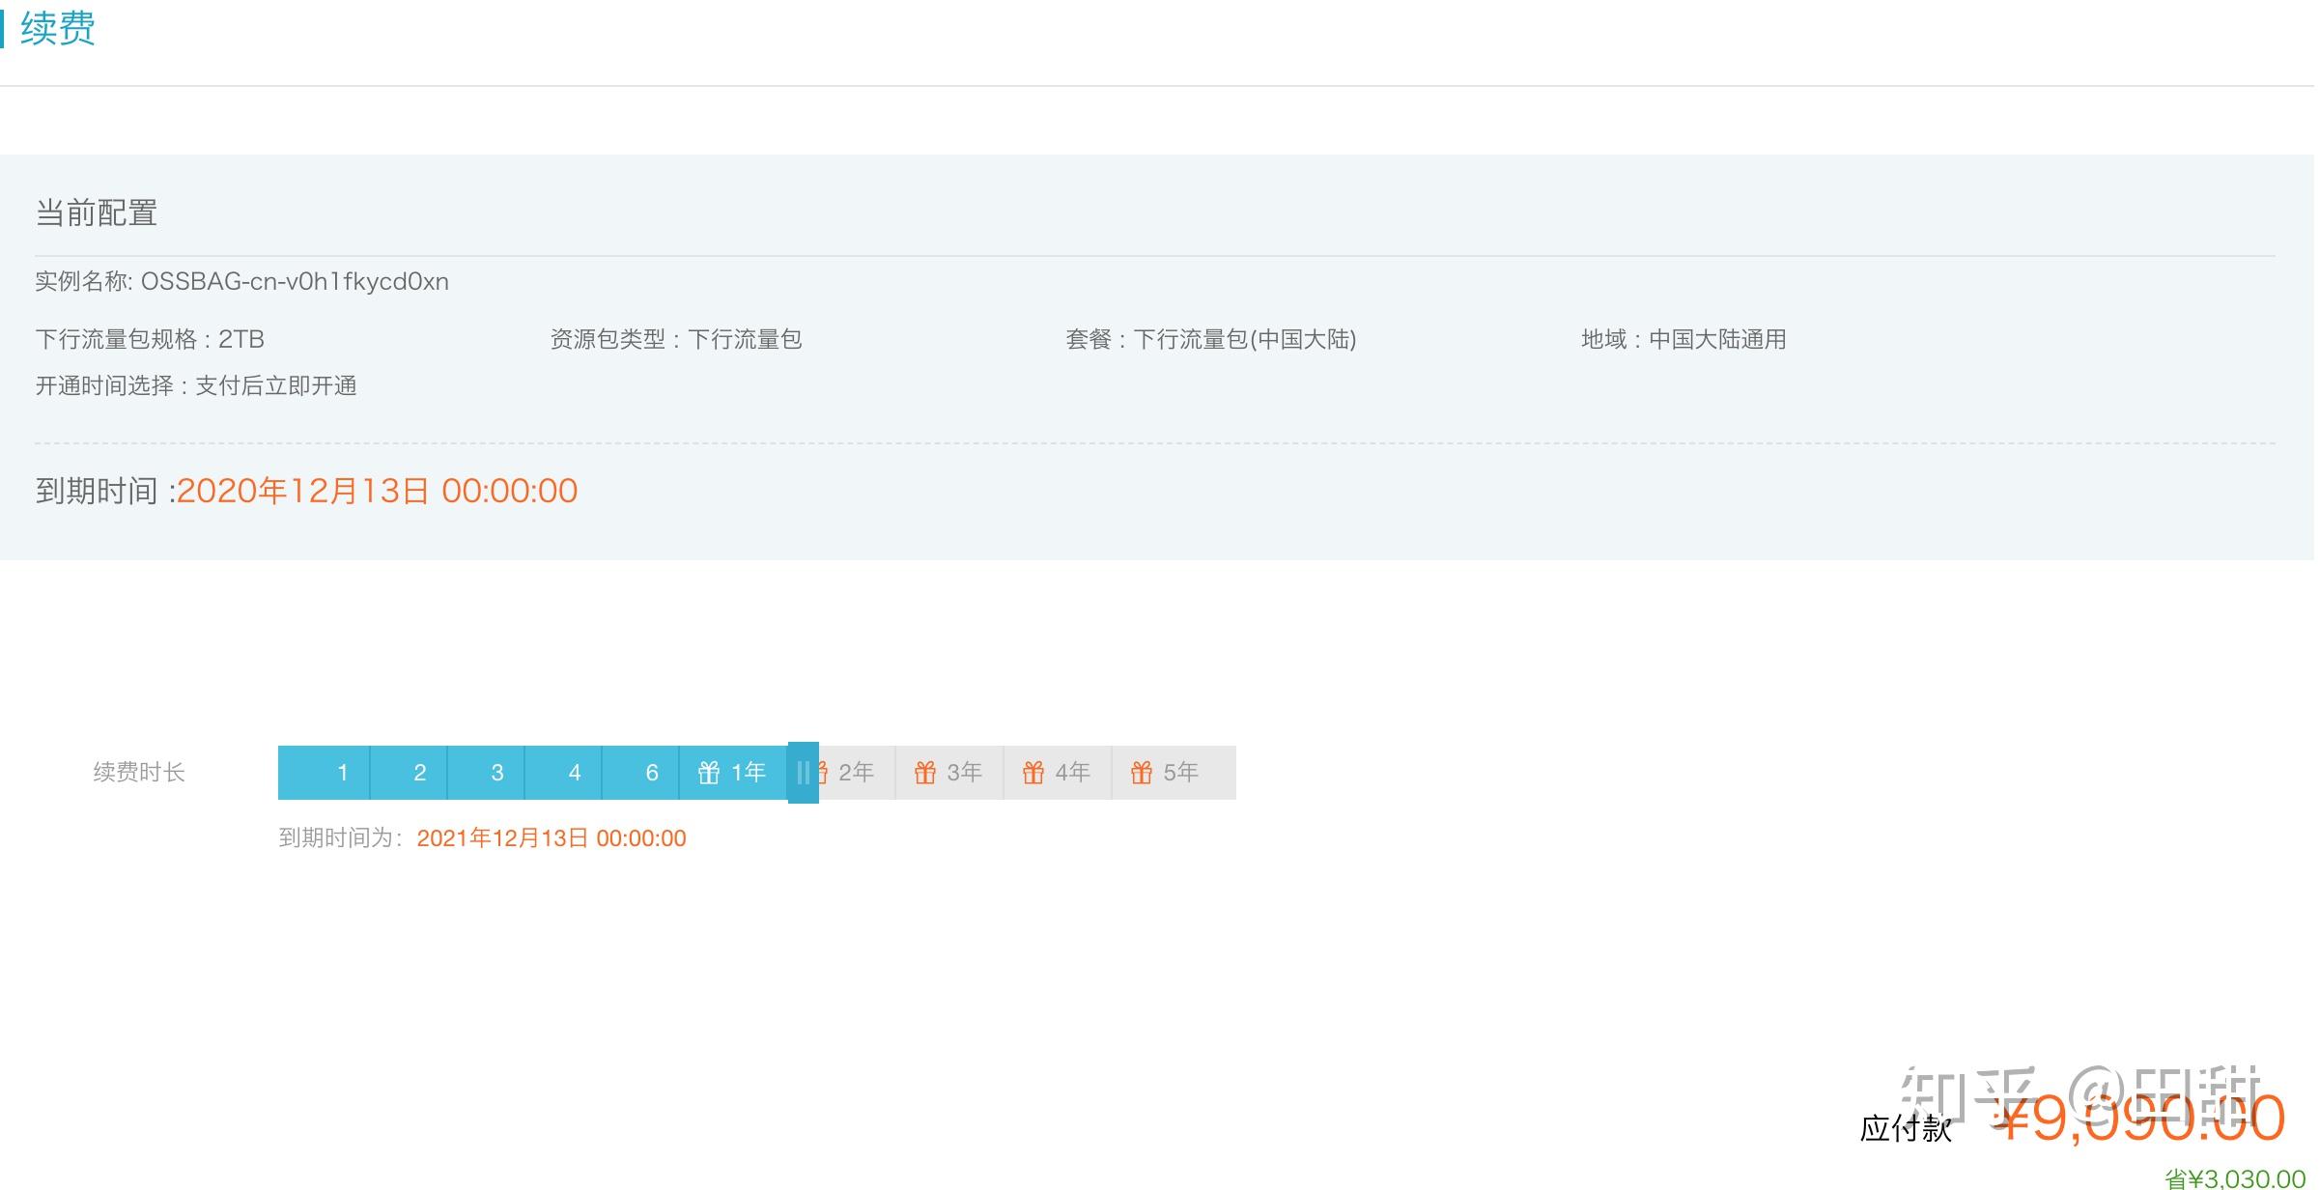Choose 2 months on duration bar

click(419, 773)
